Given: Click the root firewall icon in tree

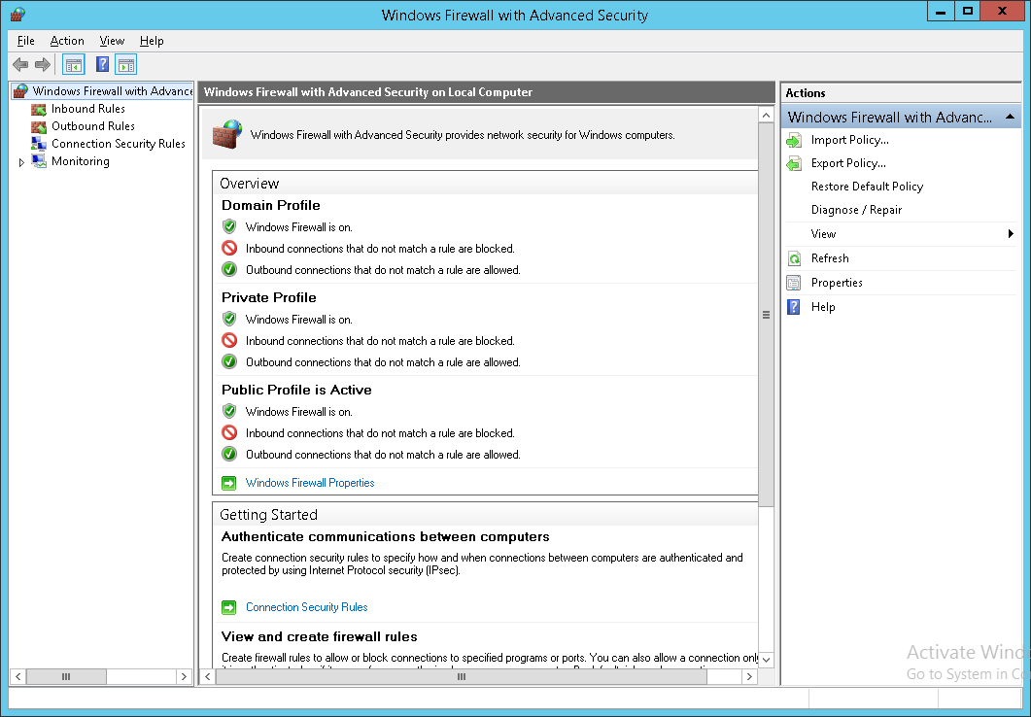Looking at the screenshot, I should click(x=21, y=91).
